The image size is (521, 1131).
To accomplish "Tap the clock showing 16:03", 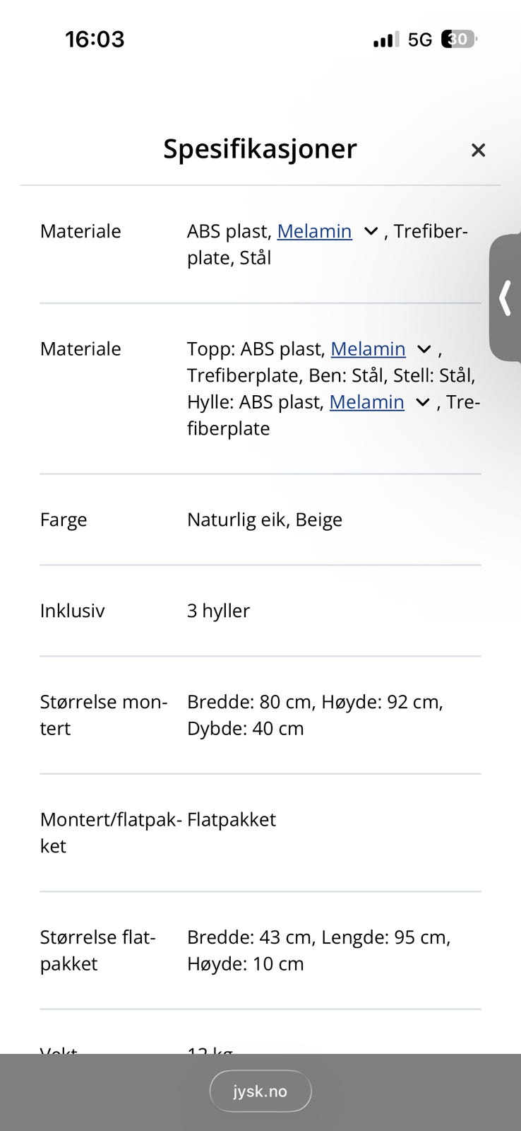I will (x=96, y=39).
